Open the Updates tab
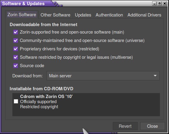This screenshot has height=134, width=169. [x=83, y=15]
